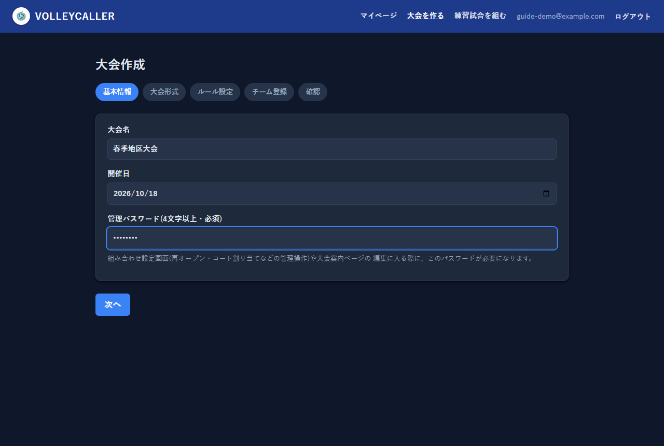Viewport: 664px width, 446px height.
Task: Focus the 開催日 date field
Action: click(332, 193)
